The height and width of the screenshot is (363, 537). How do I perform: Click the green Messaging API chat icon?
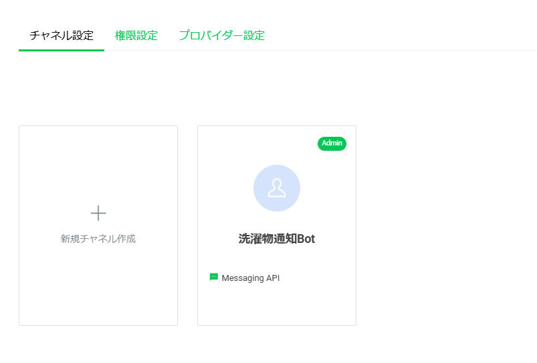pos(214,277)
